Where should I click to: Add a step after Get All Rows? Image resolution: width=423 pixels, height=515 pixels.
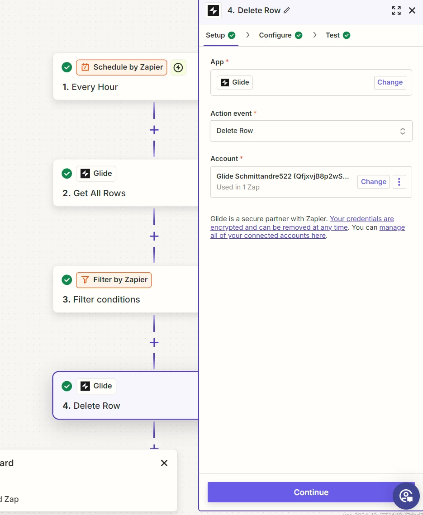coord(154,236)
